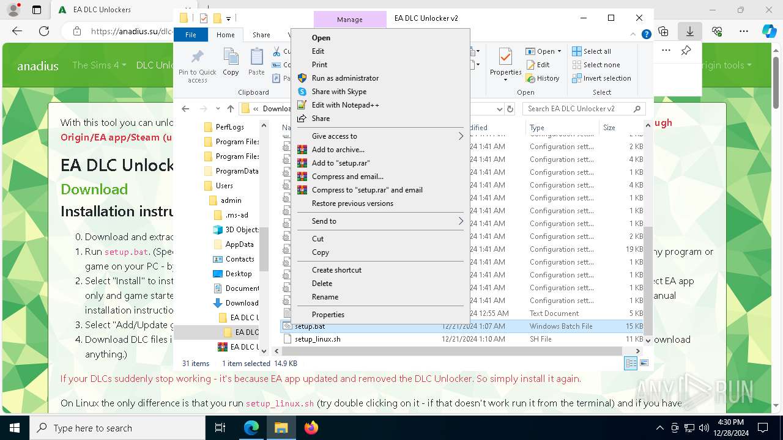Image resolution: width=783 pixels, height=440 pixels.
Task: Click Select all in ribbon
Action: [x=592, y=51]
